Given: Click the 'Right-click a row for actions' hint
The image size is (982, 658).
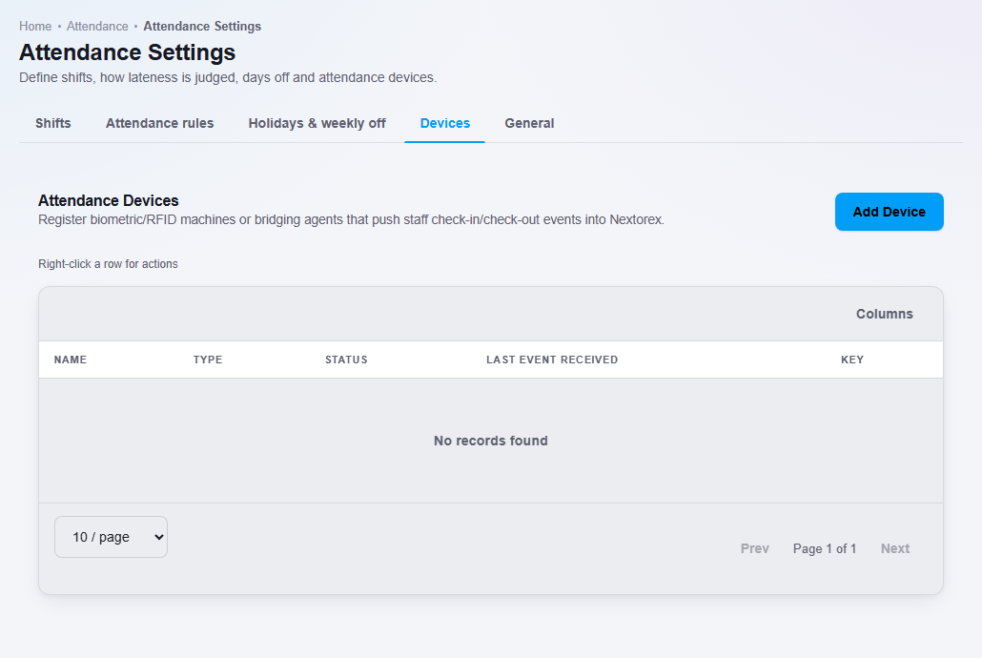Looking at the screenshot, I should pos(108,264).
